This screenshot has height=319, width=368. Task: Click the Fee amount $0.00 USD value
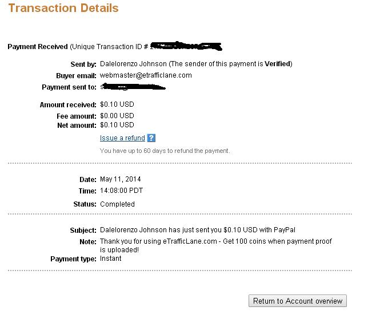pos(117,116)
